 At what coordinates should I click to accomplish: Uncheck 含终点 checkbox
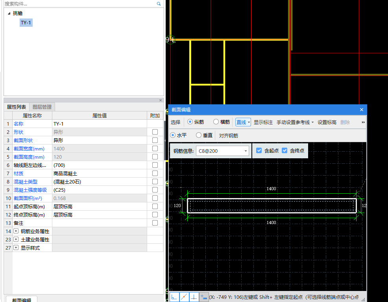285,150
